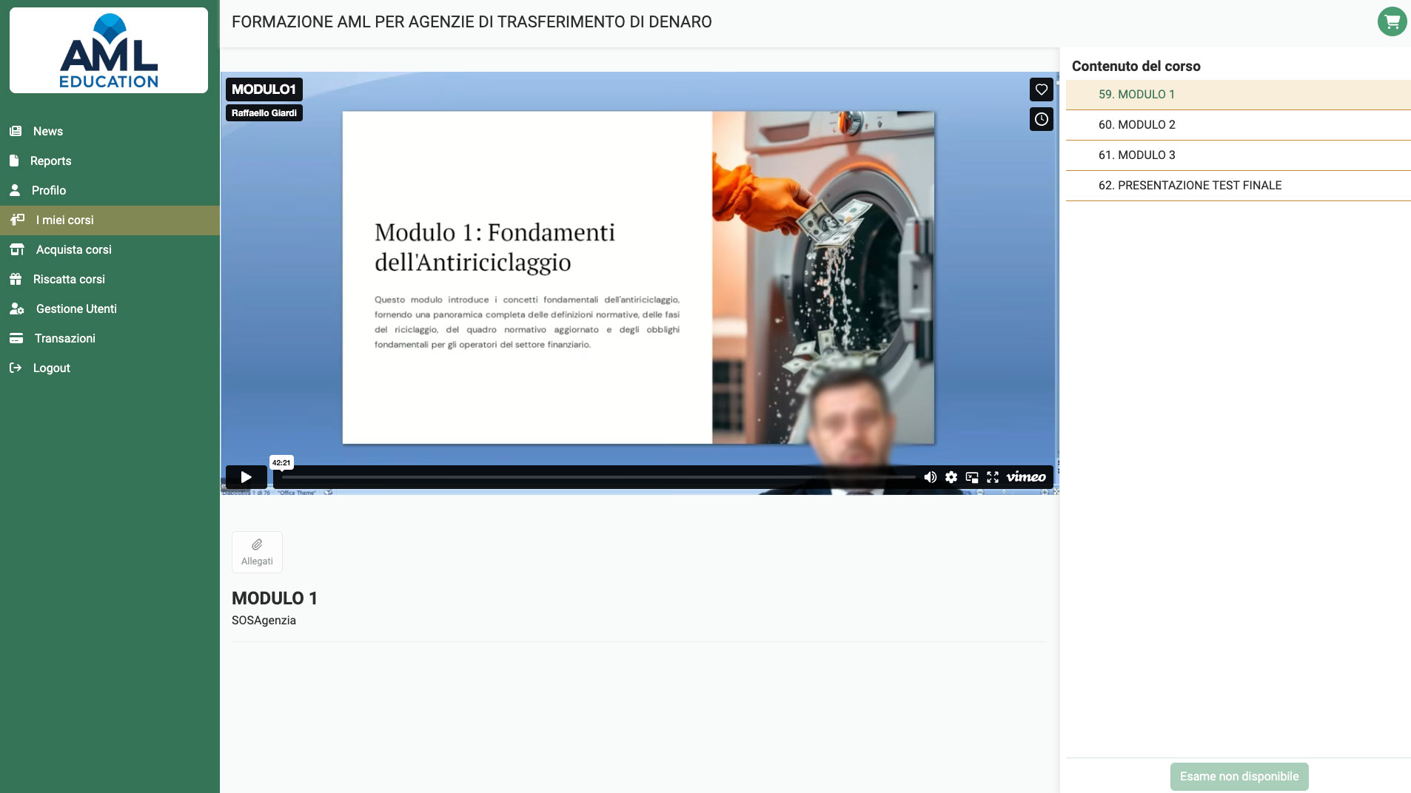Select Acquista corsi menu item
1411x793 pixels.
(73, 249)
